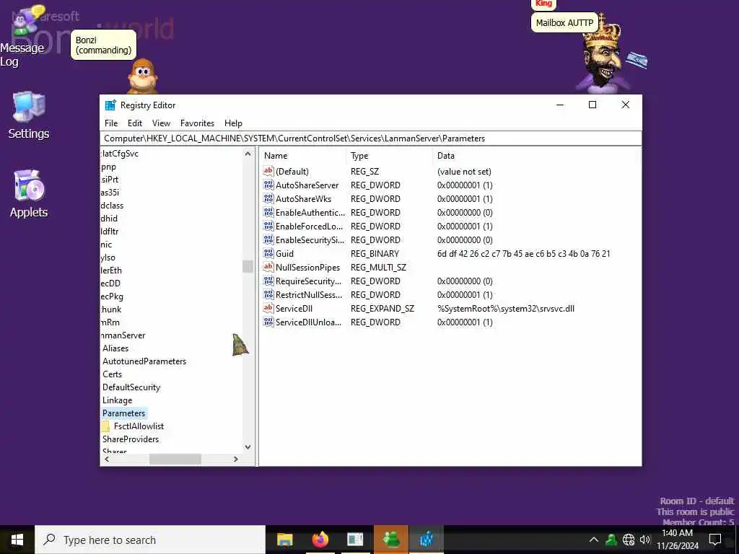
Task: Click the Mailbox AUTTP speech bubble
Action: (564, 22)
